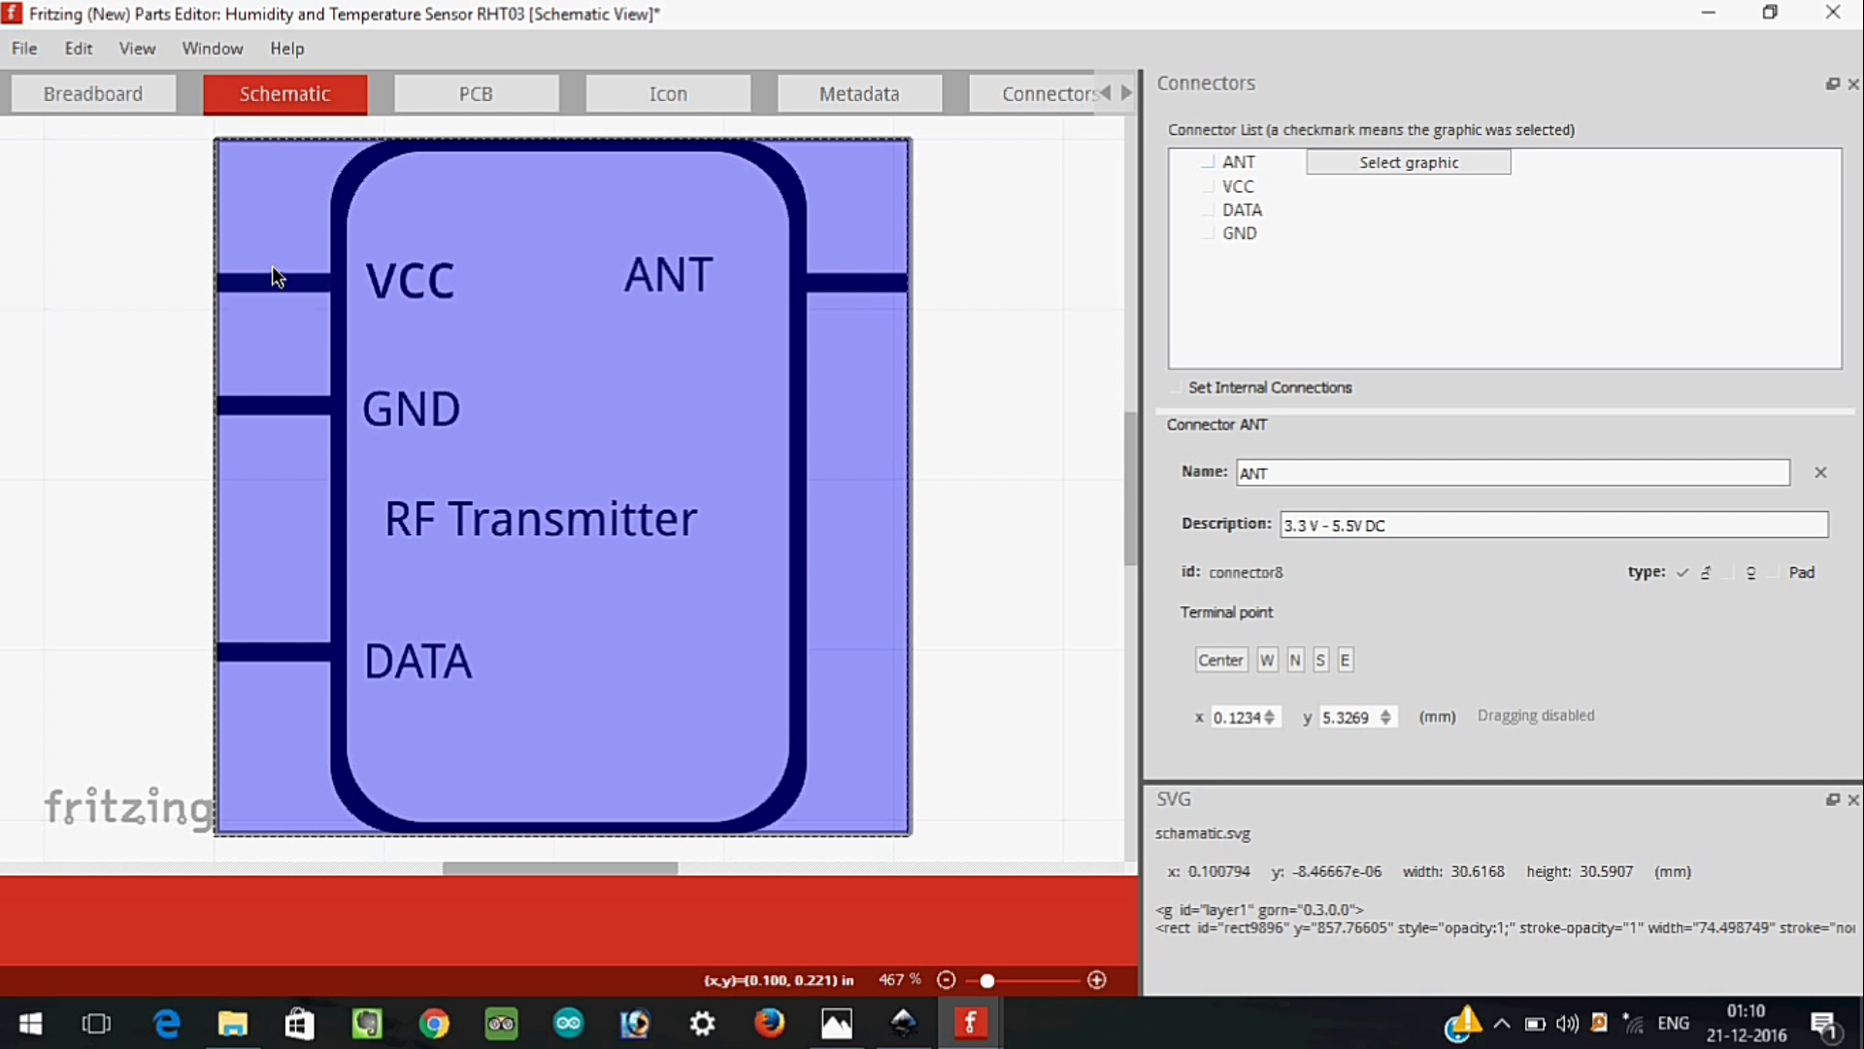Float the SVG panel

click(x=1832, y=799)
